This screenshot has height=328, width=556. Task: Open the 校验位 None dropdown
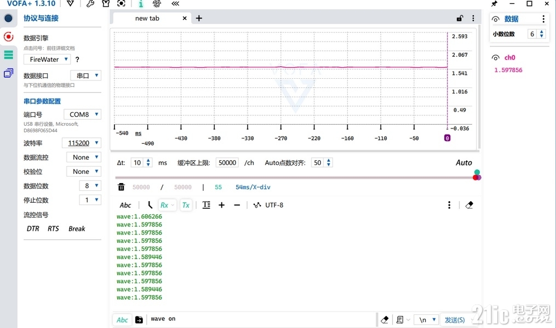click(x=84, y=172)
